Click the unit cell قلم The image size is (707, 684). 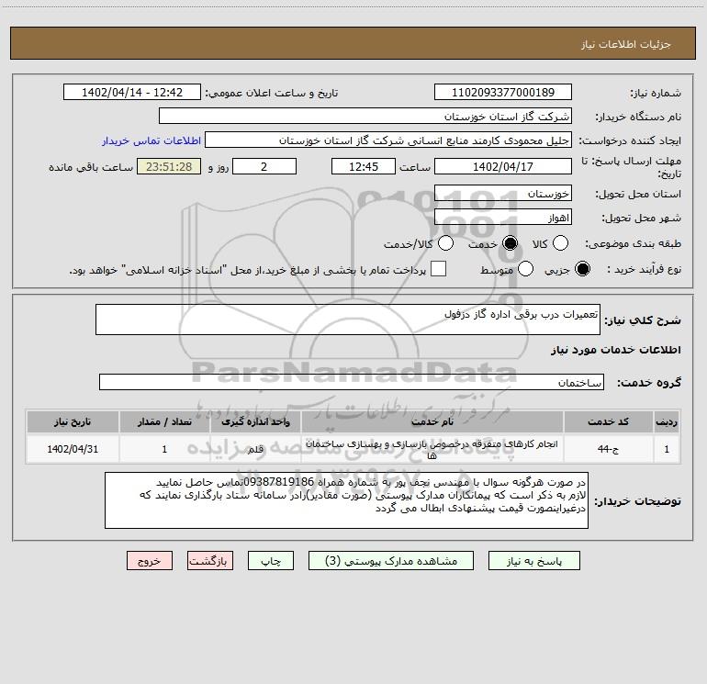pos(255,449)
